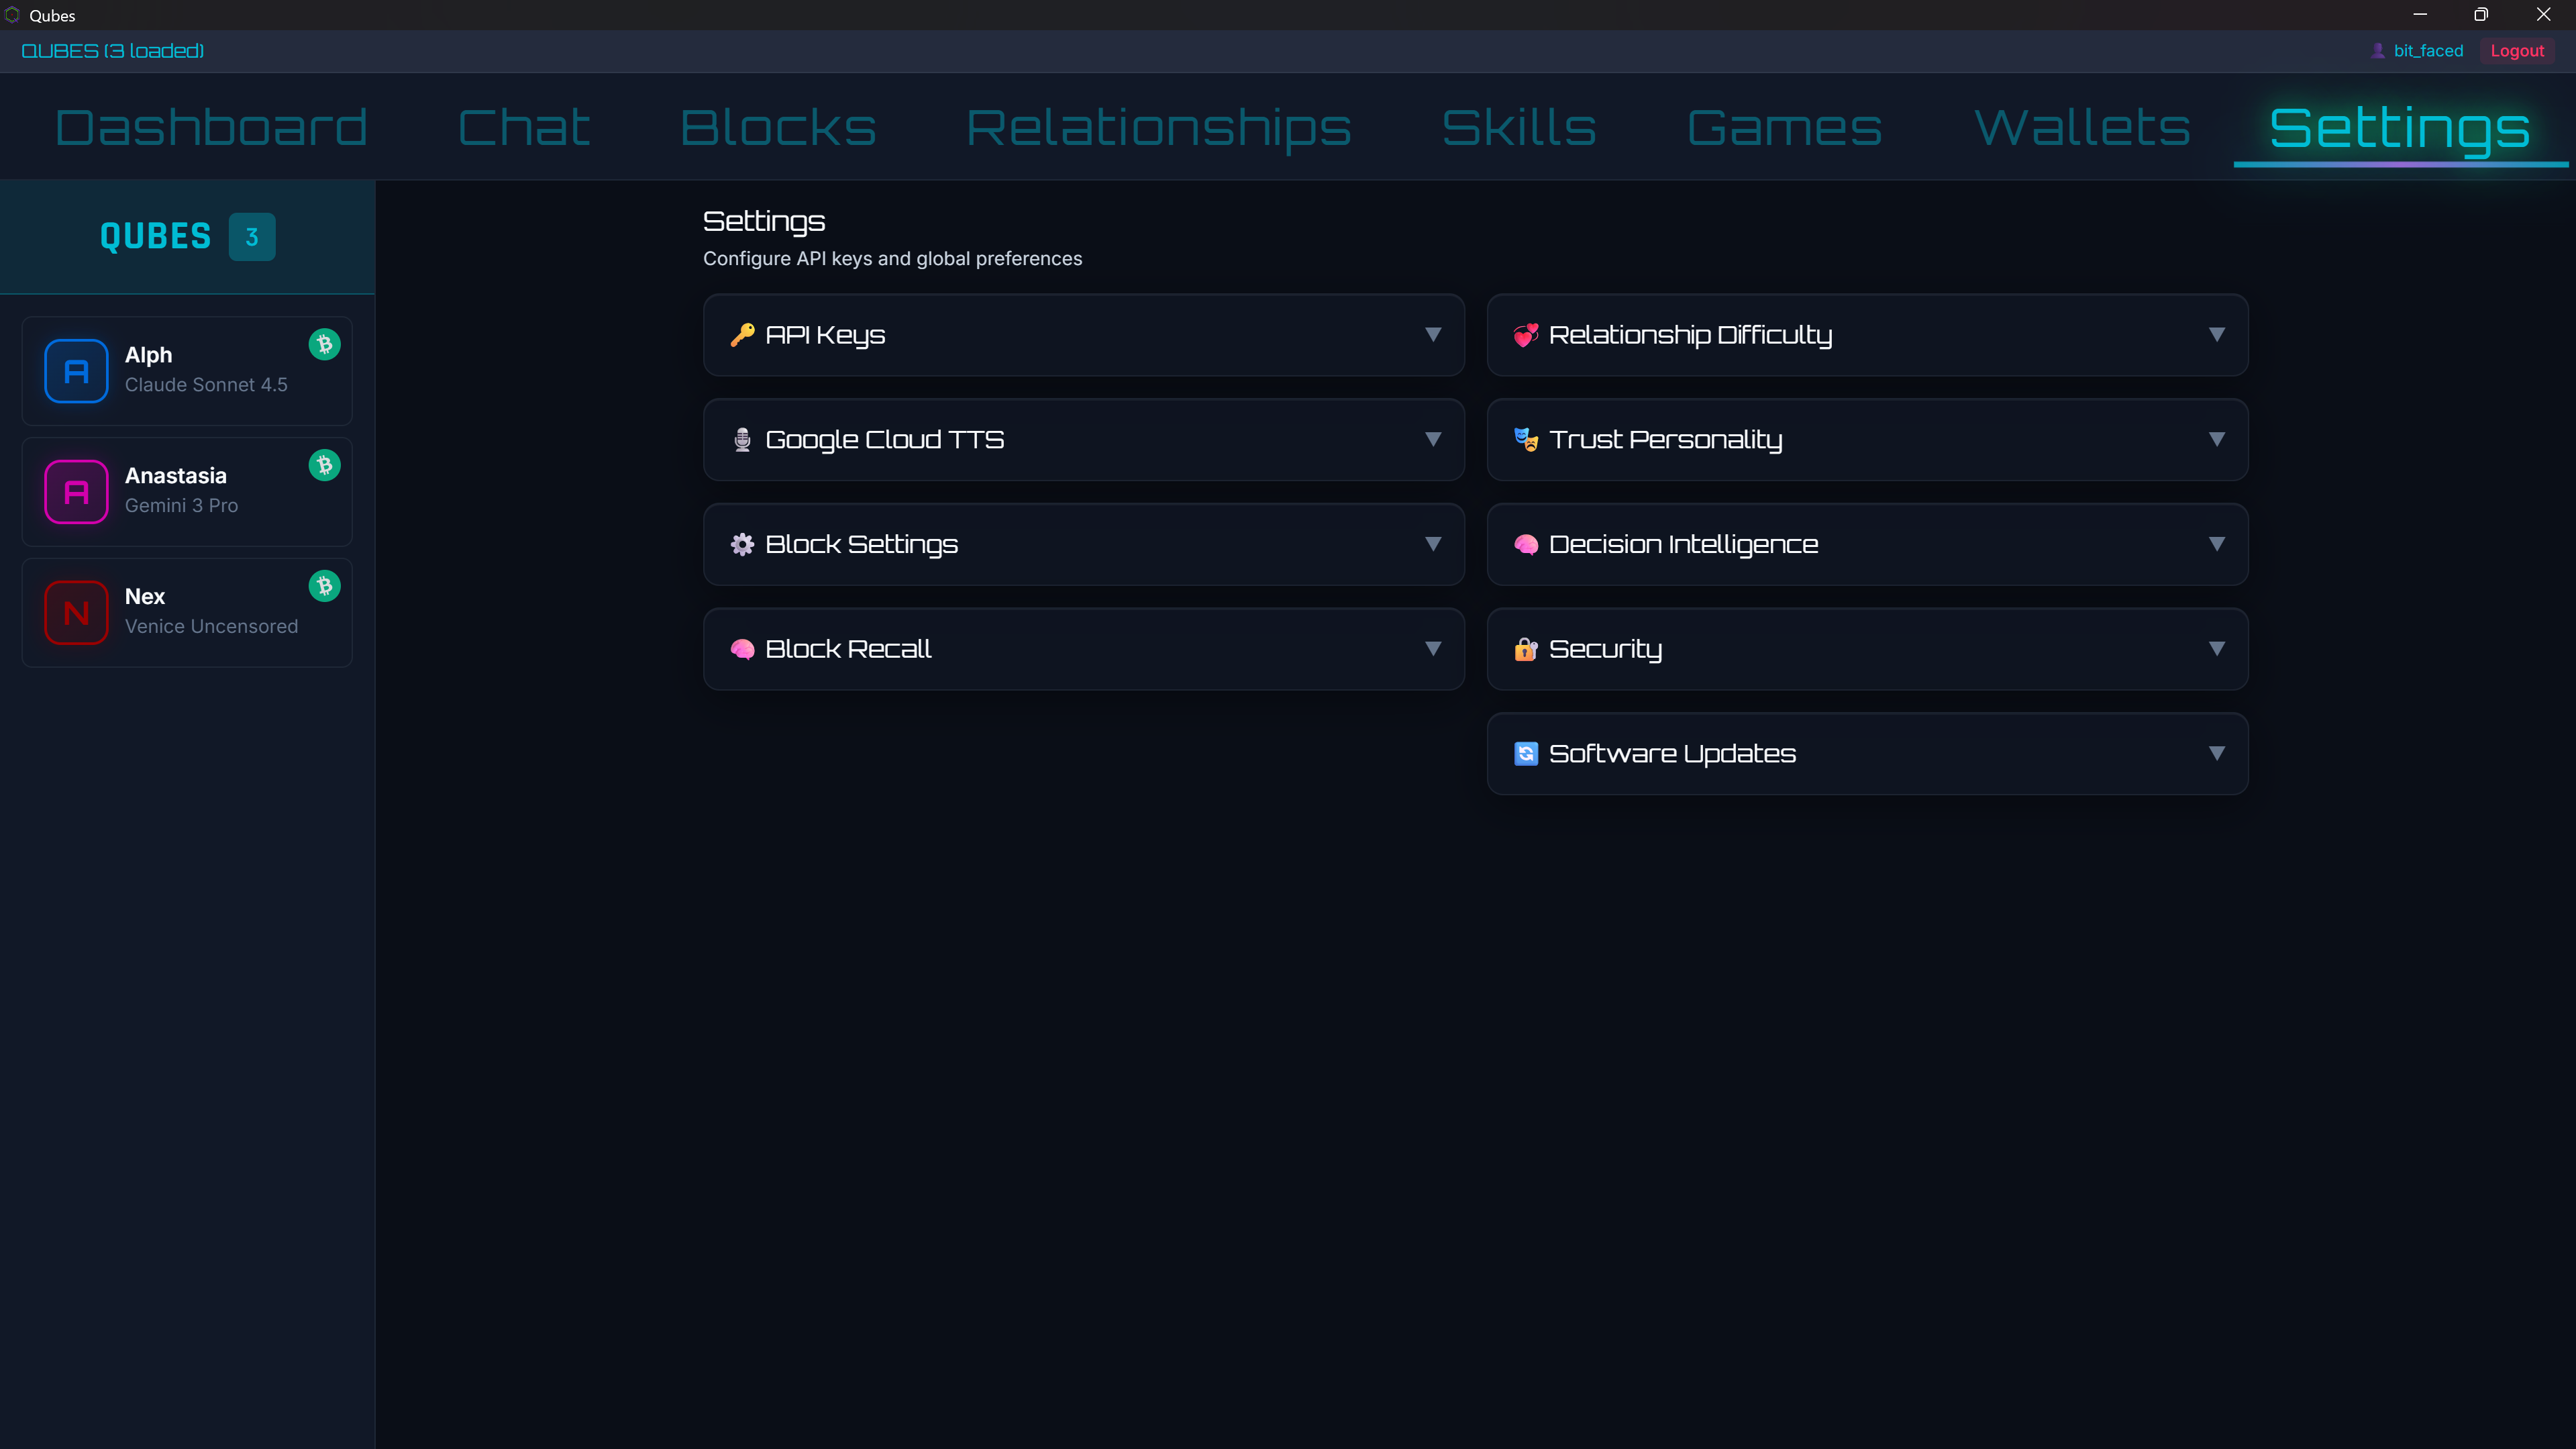Screen dimensions: 2576x1449
Task: Click the brain icon beside Decision Intelligence
Action: 1526,544
